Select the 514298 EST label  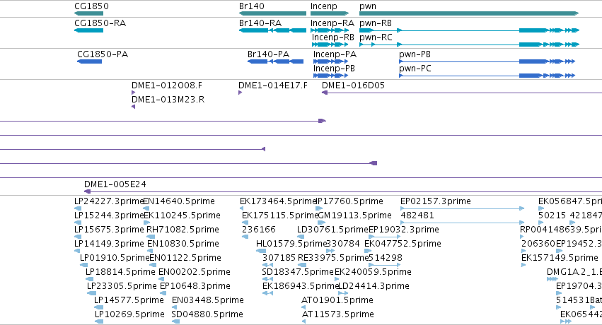click(x=386, y=258)
